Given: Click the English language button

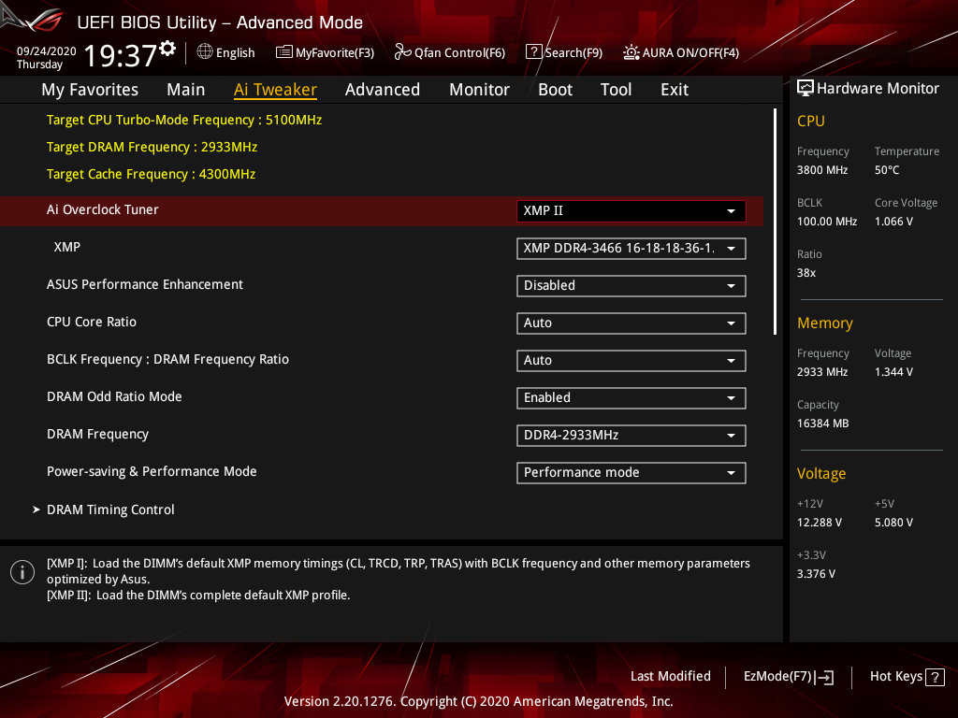Looking at the screenshot, I should coord(235,52).
